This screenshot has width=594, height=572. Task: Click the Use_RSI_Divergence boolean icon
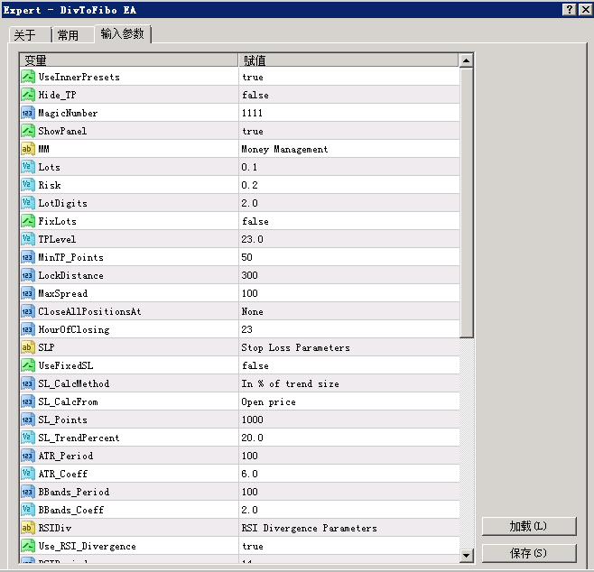pos(28,546)
